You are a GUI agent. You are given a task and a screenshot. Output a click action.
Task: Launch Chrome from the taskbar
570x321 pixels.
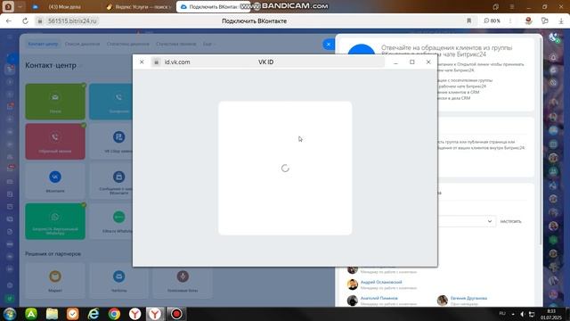114,314
